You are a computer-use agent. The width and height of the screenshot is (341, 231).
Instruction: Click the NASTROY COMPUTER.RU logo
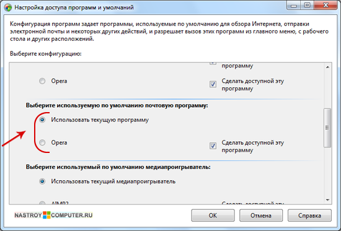[53, 215]
